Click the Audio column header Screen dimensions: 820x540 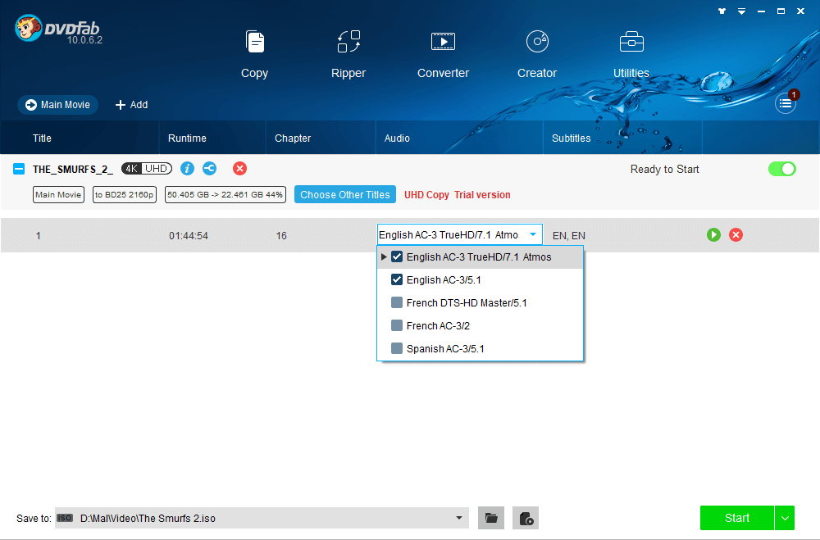[397, 138]
